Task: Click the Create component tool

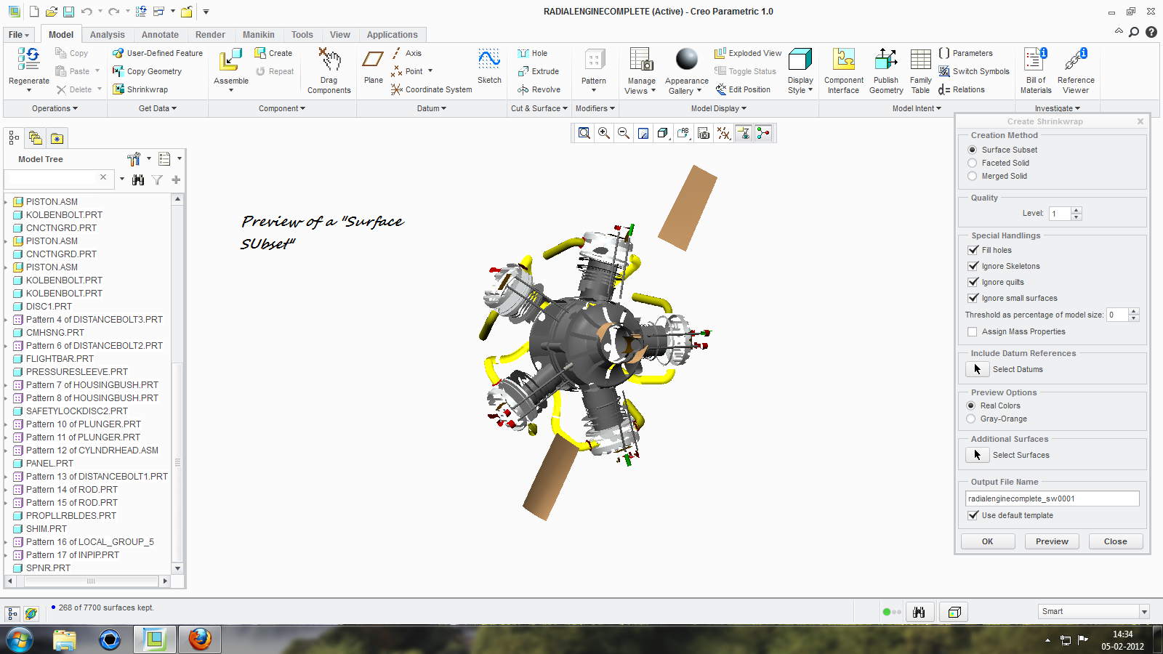Action: click(273, 53)
